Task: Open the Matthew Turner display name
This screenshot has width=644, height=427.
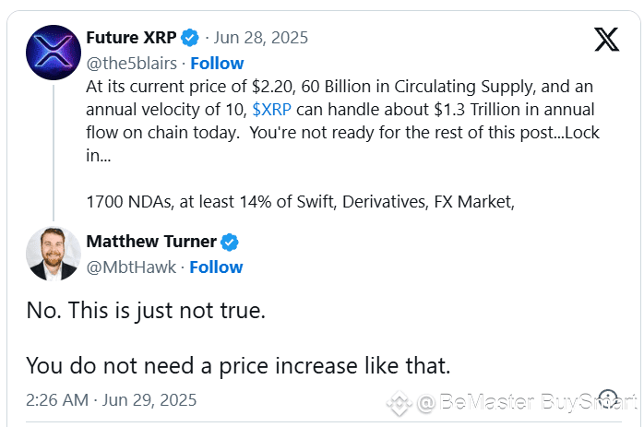Action: [x=151, y=242]
